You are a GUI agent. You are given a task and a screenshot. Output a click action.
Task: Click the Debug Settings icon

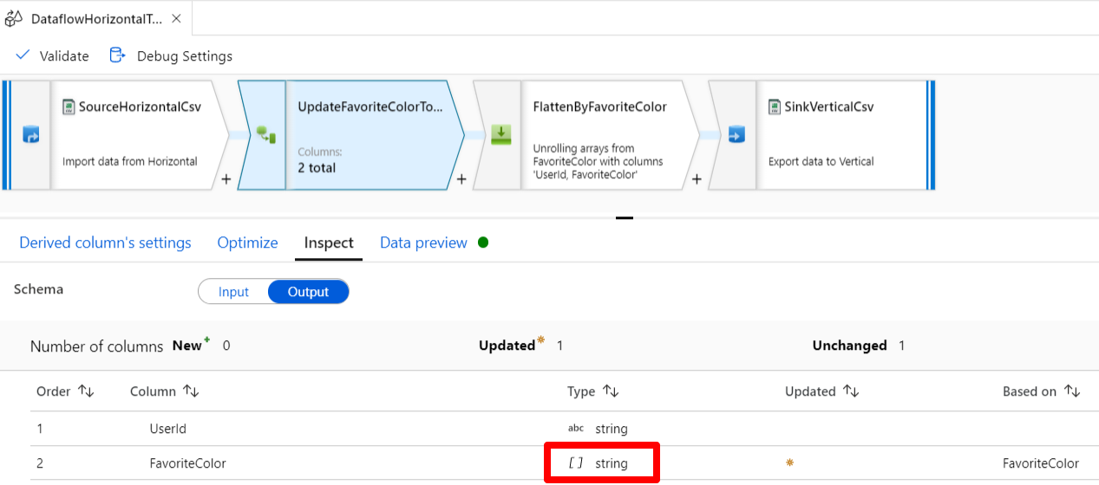[x=117, y=55]
